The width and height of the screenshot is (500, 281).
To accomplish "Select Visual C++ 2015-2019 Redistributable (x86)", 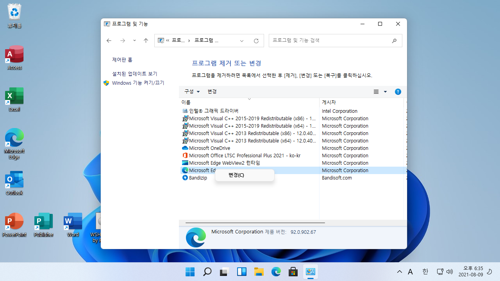I will pos(249,118).
